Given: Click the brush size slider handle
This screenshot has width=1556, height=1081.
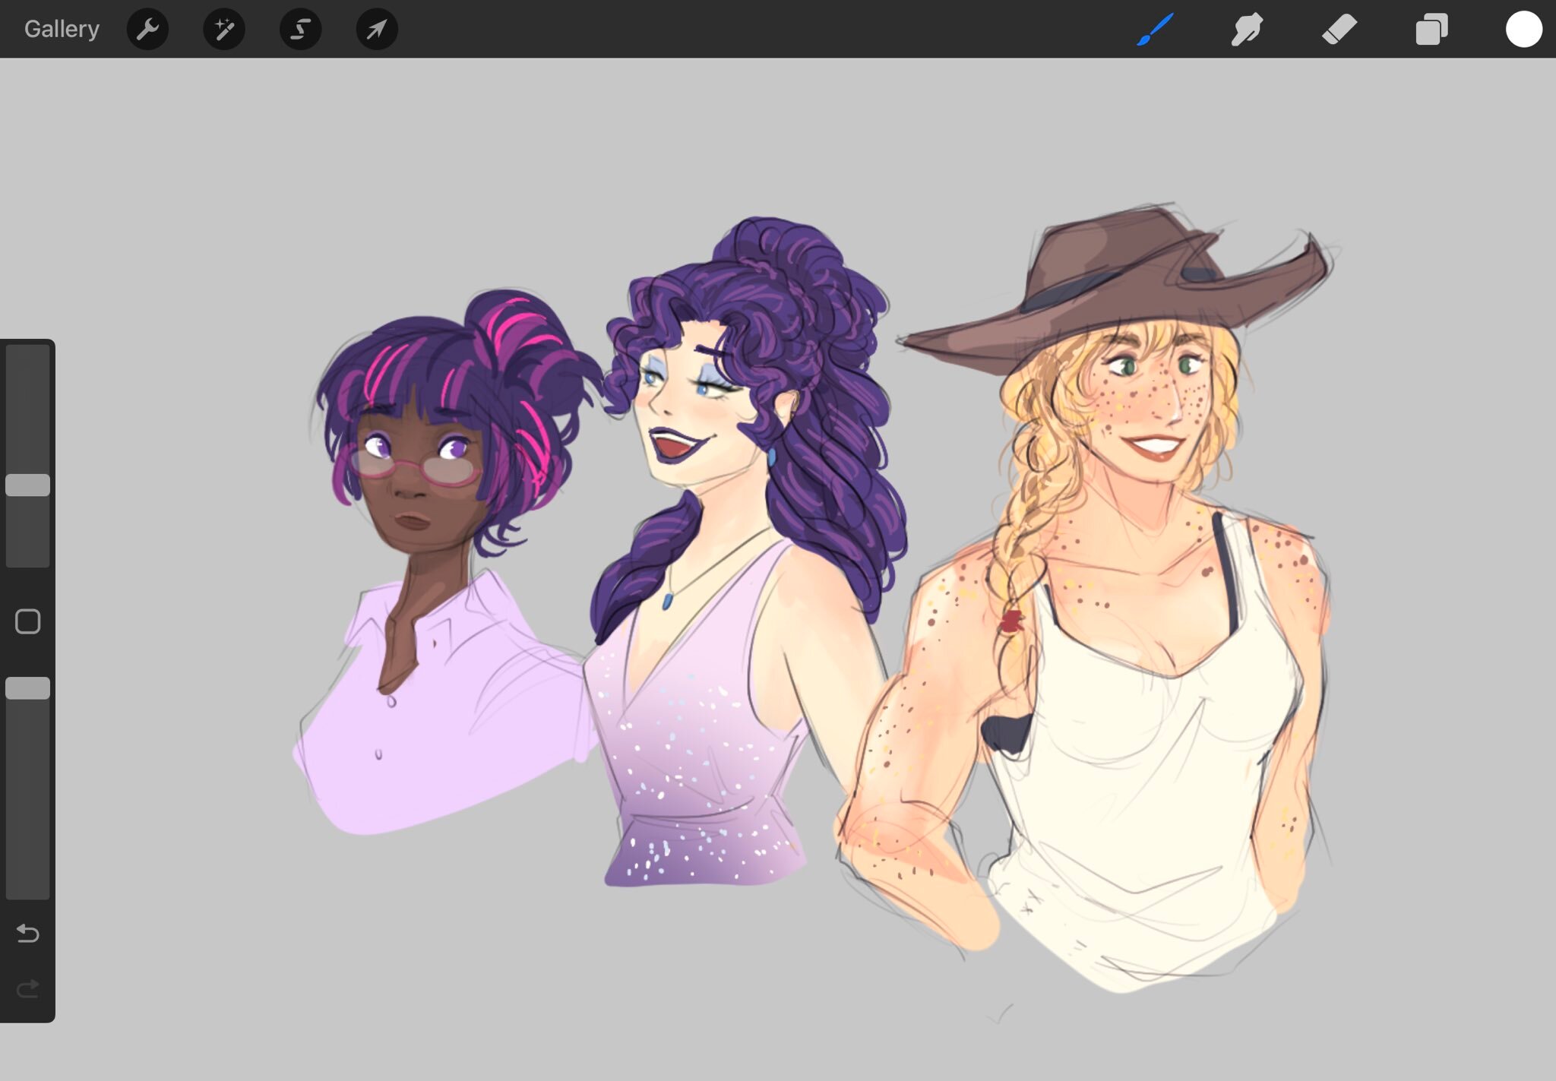Looking at the screenshot, I should tap(28, 485).
